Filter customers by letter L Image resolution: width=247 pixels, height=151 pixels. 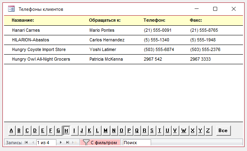click(x=98, y=131)
